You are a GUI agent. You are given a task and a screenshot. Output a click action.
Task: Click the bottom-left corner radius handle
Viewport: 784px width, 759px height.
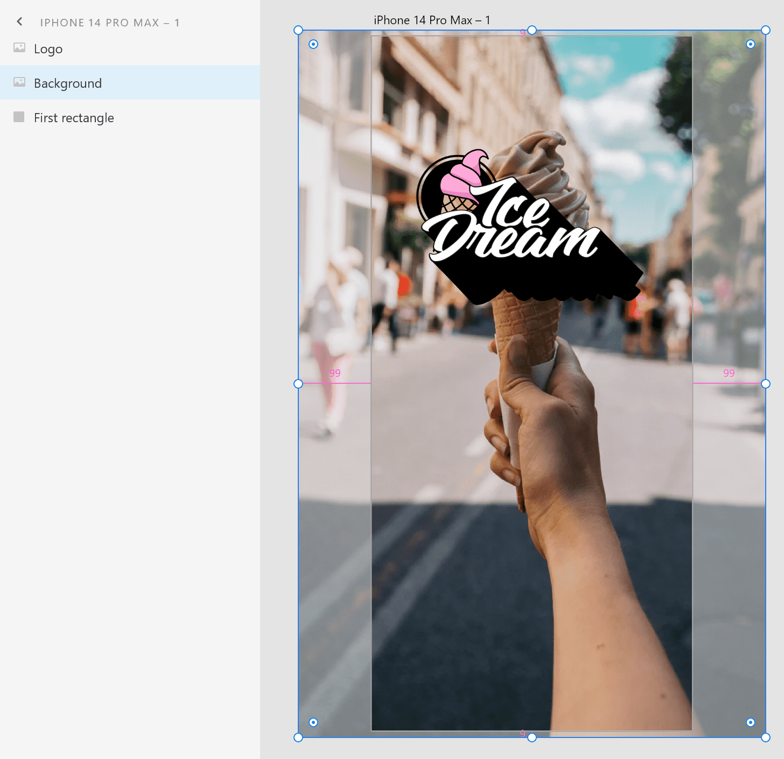pyautogui.click(x=313, y=722)
